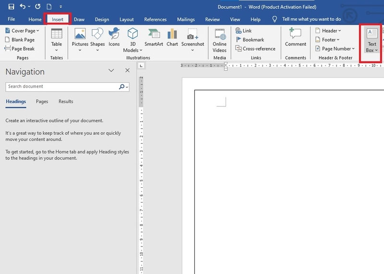The width and height of the screenshot is (384, 274).
Task: Insert a Comment
Action: tap(296, 37)
